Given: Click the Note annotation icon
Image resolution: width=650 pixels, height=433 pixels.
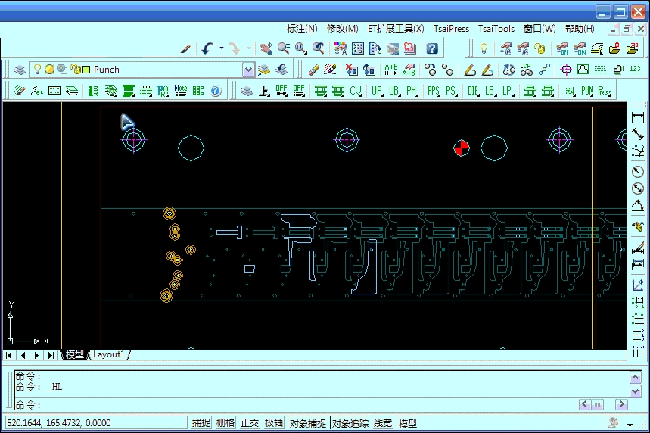Looking at the screenshot, I should click(x=180, y=90).
